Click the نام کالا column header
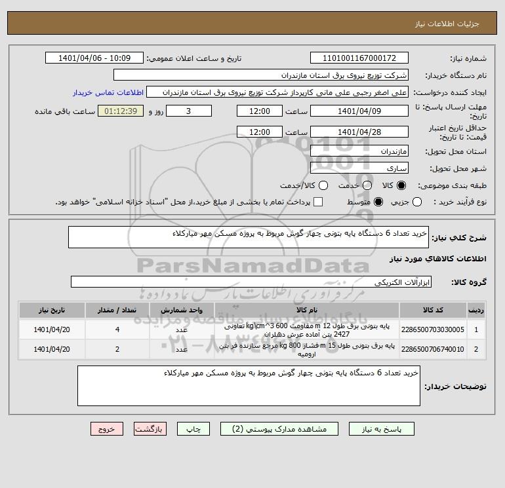The image size is (505, 488). coord(307,310)
